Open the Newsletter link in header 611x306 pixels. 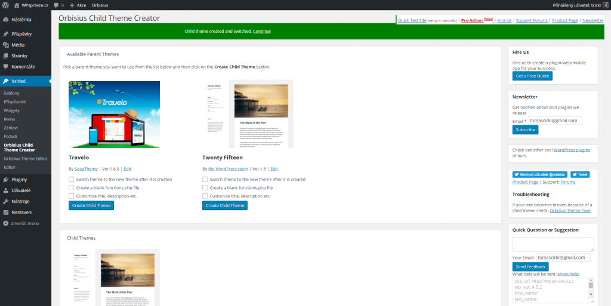tap(593, 20)
